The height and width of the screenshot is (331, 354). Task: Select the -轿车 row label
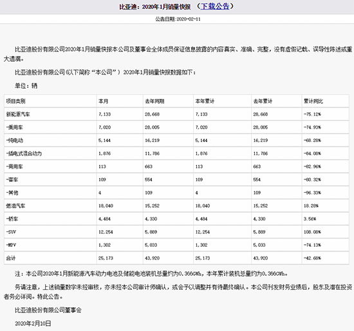[x=12, y=219]
